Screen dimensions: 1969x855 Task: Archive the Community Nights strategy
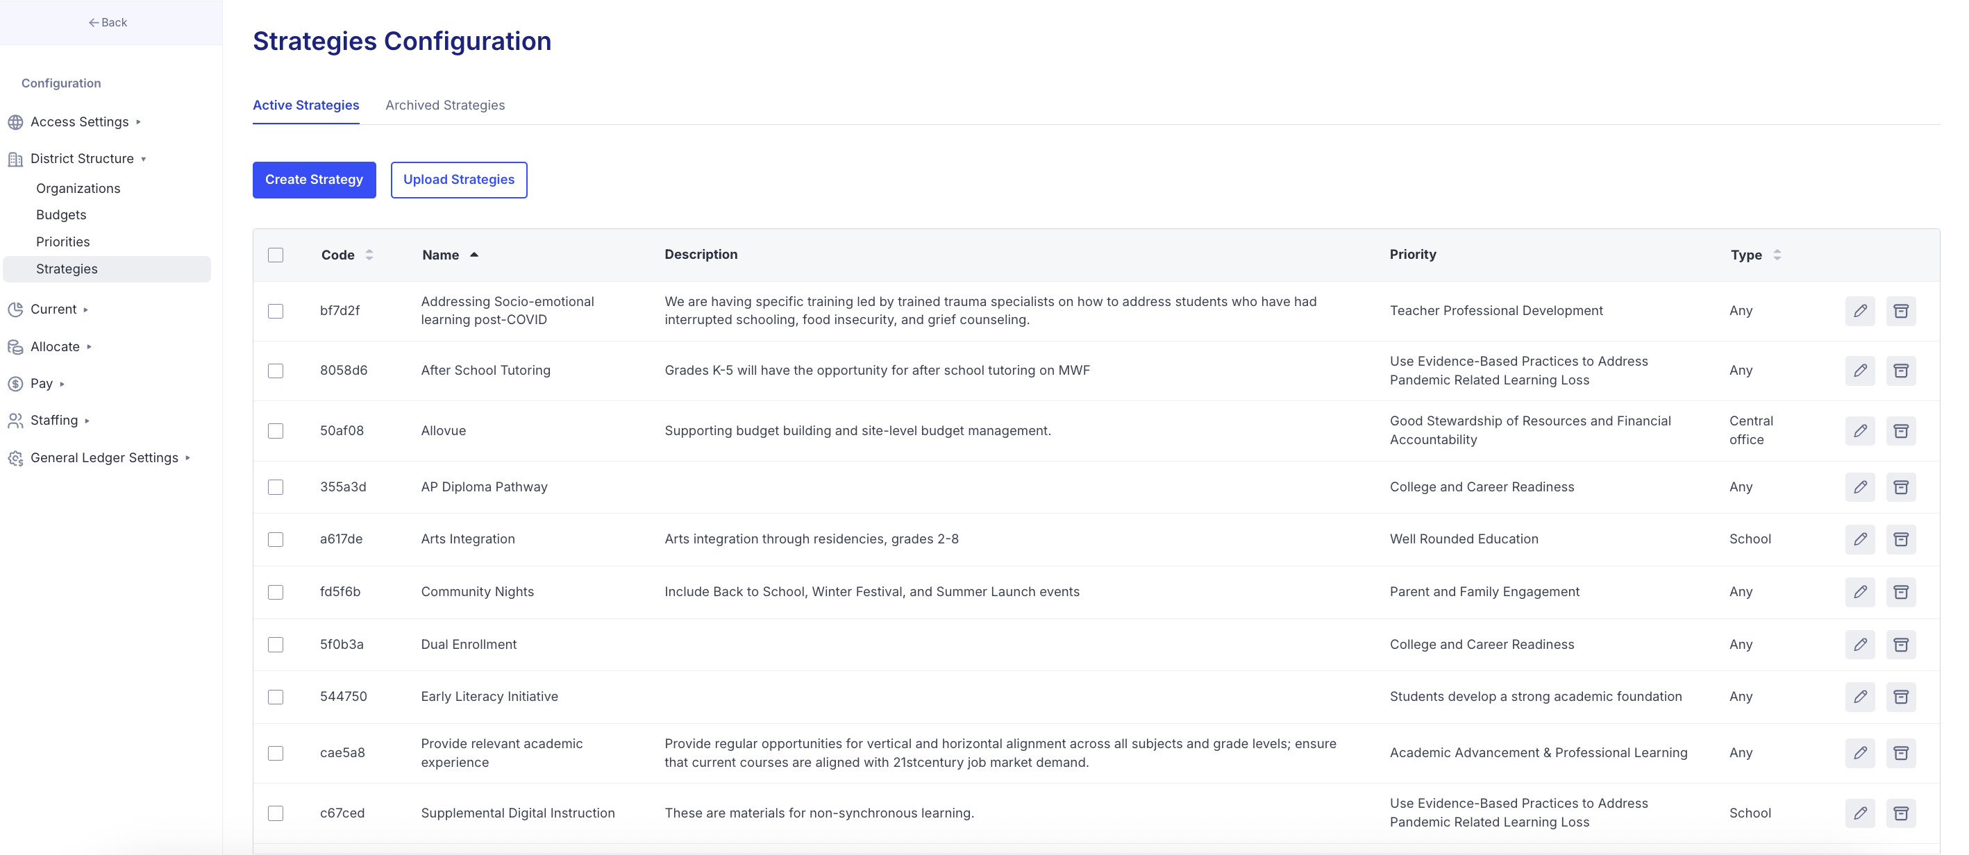(1900, 592)
